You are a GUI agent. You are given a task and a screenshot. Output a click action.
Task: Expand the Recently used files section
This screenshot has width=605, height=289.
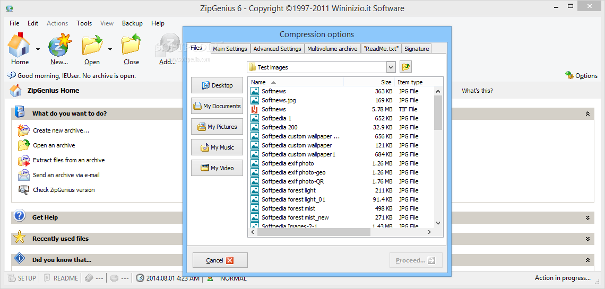[587, 239]
